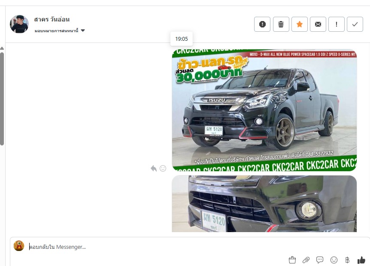Delete the conversation with trash icon

[281, 24]
